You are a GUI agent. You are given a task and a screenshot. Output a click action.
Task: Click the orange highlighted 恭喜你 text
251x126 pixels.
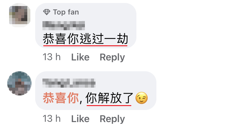pyautogui.click(x=61, y=98)
